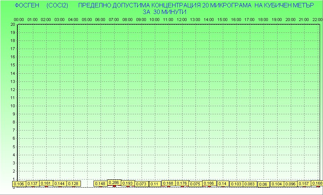Click the 0.083 data label

(250, 184)
